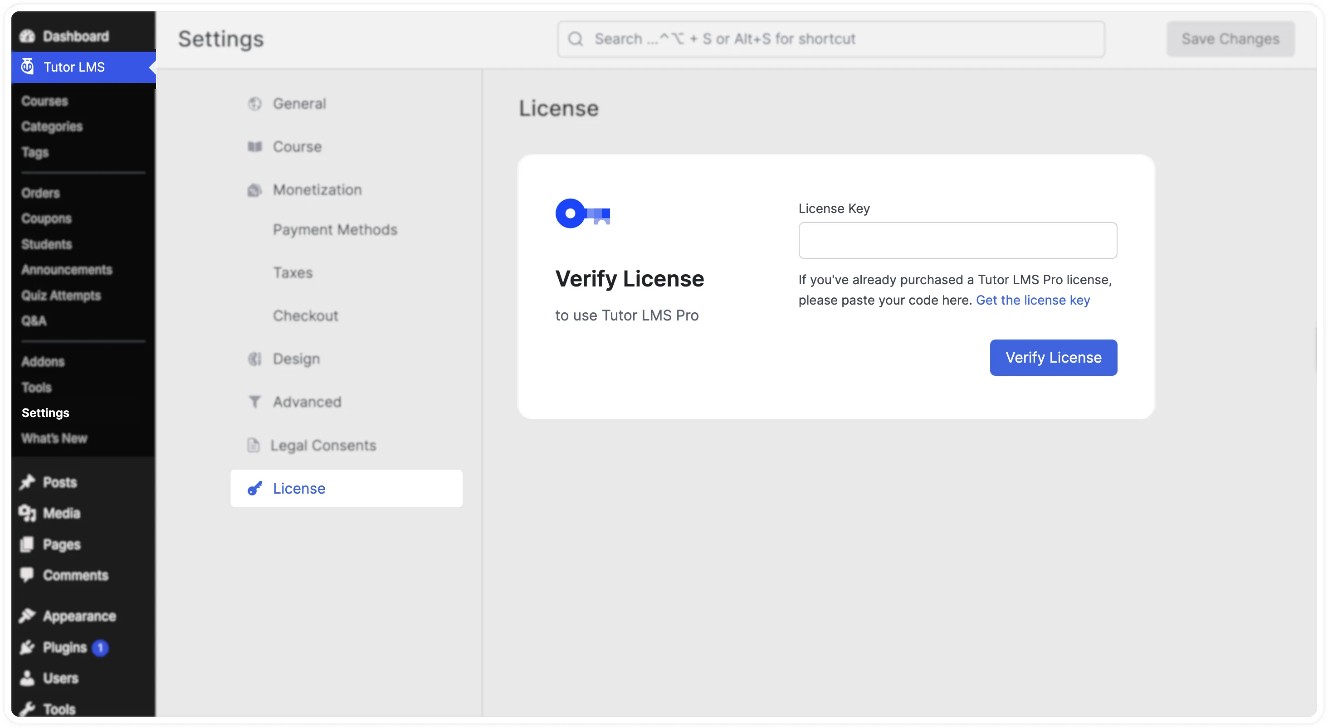This screenshot has width=1328, height=728.
Task: Click the Comments menu label
Action: click(75, 575)
